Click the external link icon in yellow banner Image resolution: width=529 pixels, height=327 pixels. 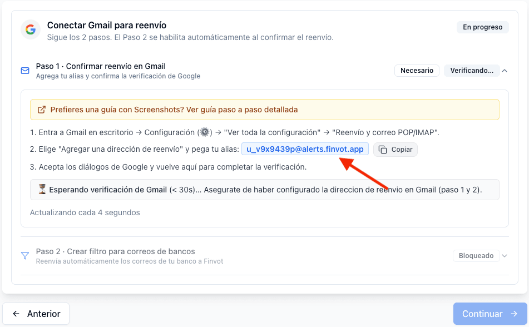pyautogui.click(x=42, y=110)
